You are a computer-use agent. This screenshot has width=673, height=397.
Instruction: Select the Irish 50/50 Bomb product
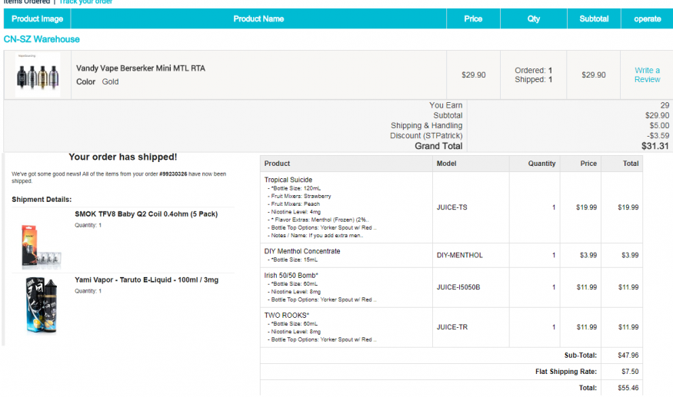point(292,275)
